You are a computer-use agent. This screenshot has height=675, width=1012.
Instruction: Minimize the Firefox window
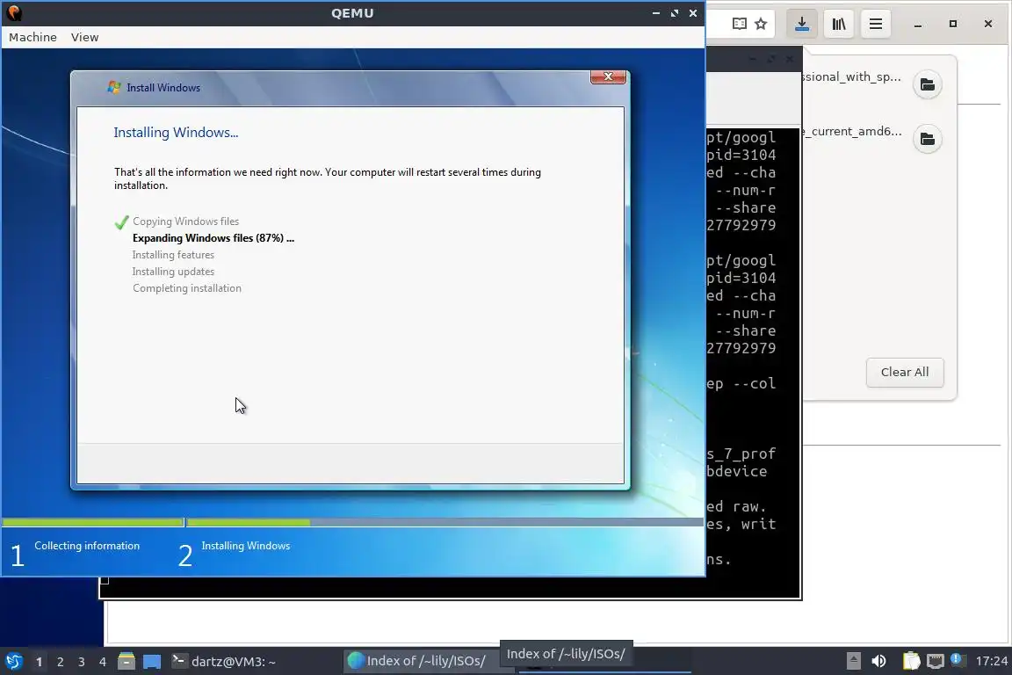click(x=918, y=24)
